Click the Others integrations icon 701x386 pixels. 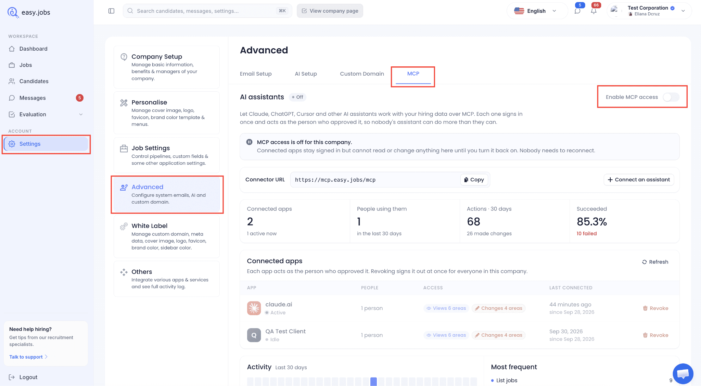click(124, 272)
